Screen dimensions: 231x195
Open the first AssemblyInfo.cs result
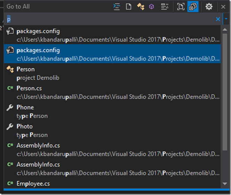(x=112, y=150)
